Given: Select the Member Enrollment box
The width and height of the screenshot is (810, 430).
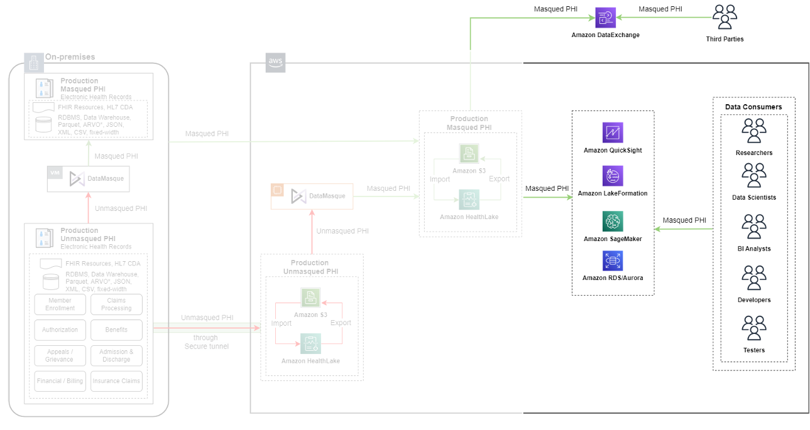Looking at the screenshot, I should point(60,304).
